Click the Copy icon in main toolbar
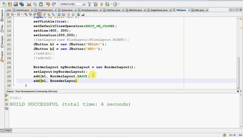The height and width of the screenshot is (137, 243). [35, 4]
